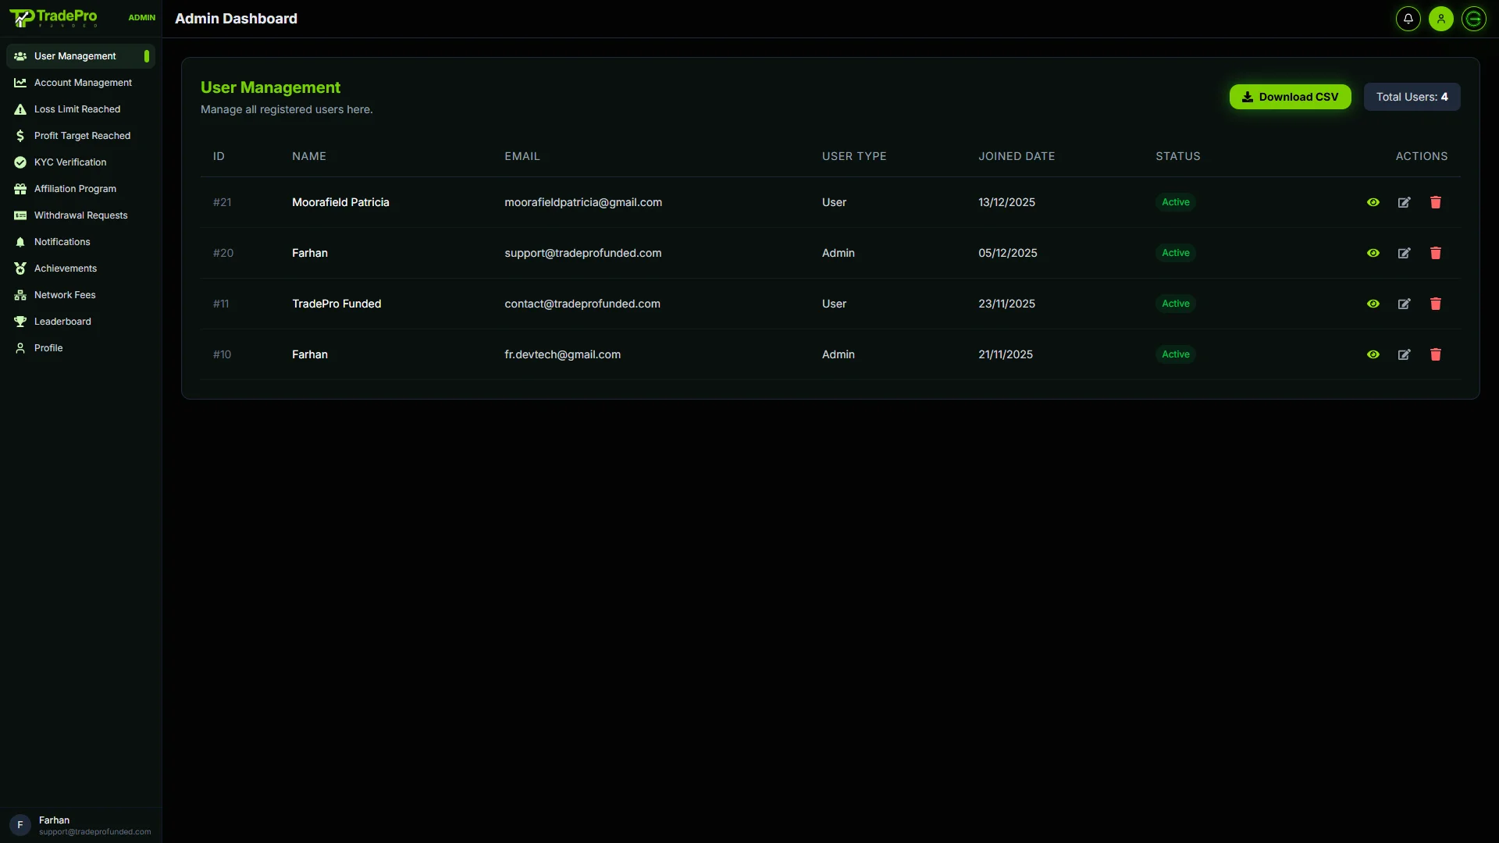The image size is (1499, 843).
Task: Edit user with support@tradeprofunded.com email
Action: tap(1405, 253)
